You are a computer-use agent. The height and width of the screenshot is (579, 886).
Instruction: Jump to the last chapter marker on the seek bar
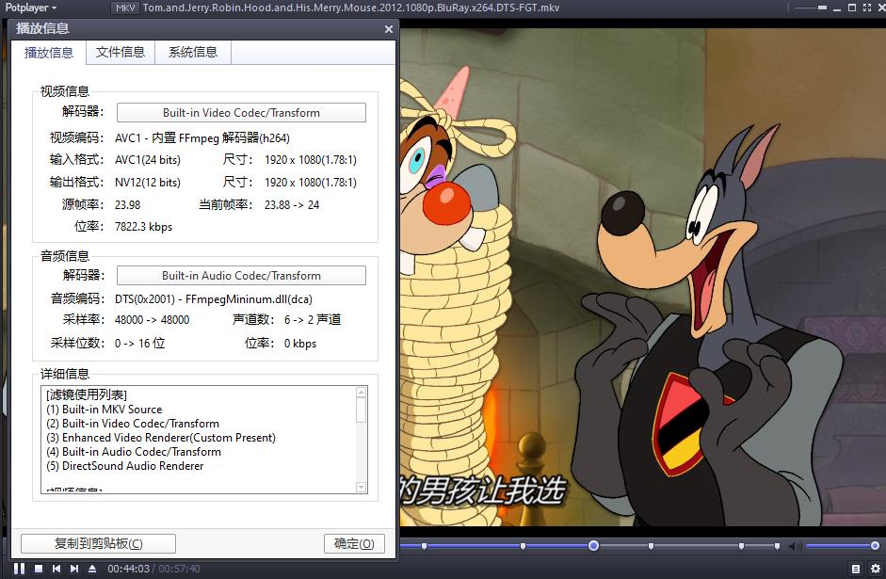point(777,546)
